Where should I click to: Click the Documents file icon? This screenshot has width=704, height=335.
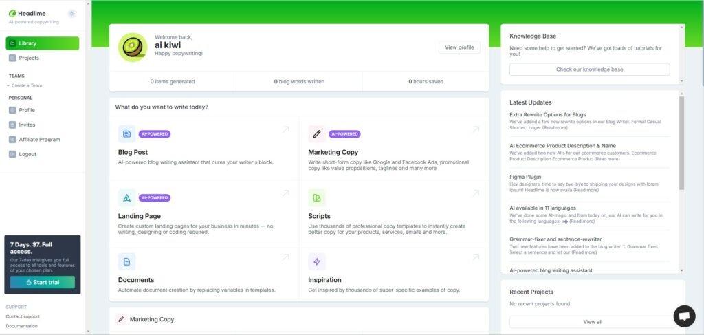pos(126,261)
